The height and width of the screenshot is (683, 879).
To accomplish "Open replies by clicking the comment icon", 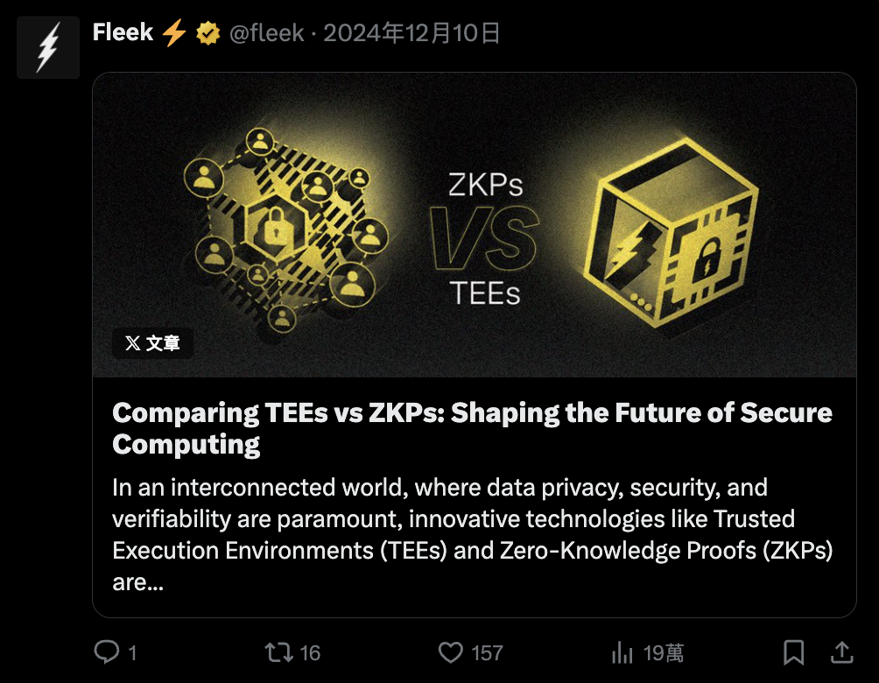I will click(x=106, y=652).
